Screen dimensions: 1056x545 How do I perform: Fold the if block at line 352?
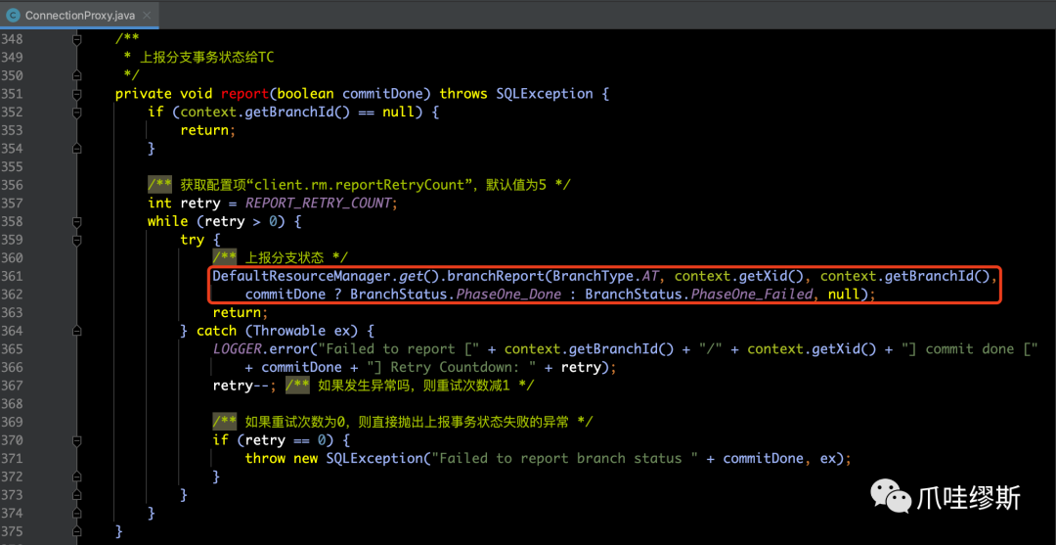[77, 113]
